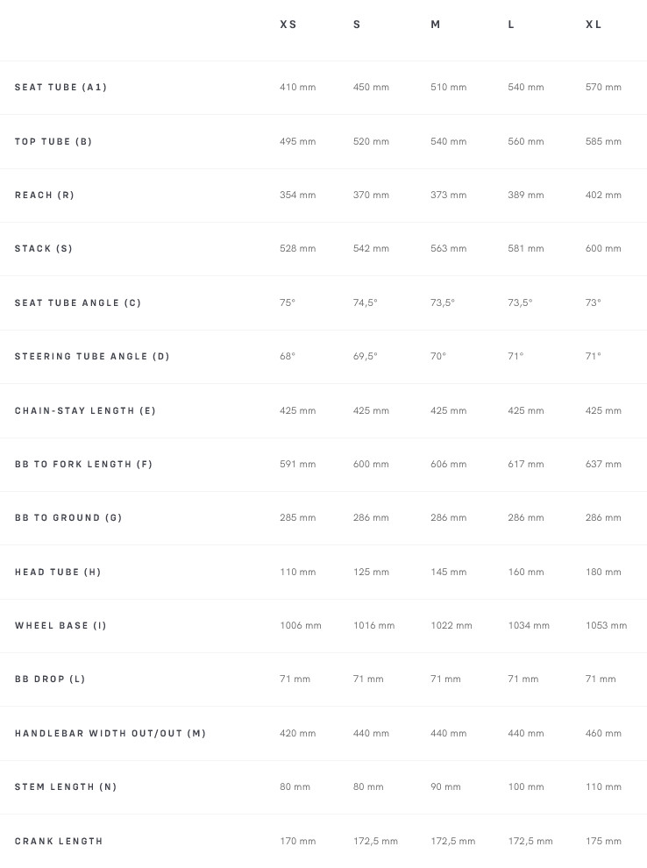Select the L size column header
This screenshot has height=868, width=647.
coord(511,25)
